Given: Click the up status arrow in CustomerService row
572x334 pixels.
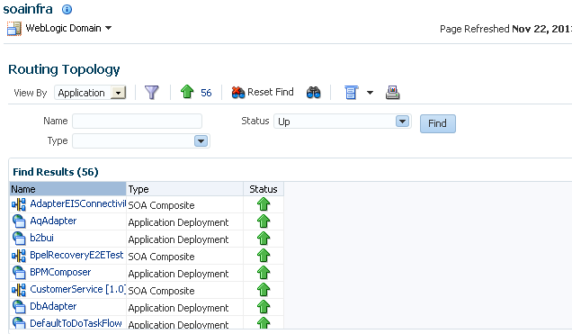Looking at the screenshot, I should click(x=264, y=290).
